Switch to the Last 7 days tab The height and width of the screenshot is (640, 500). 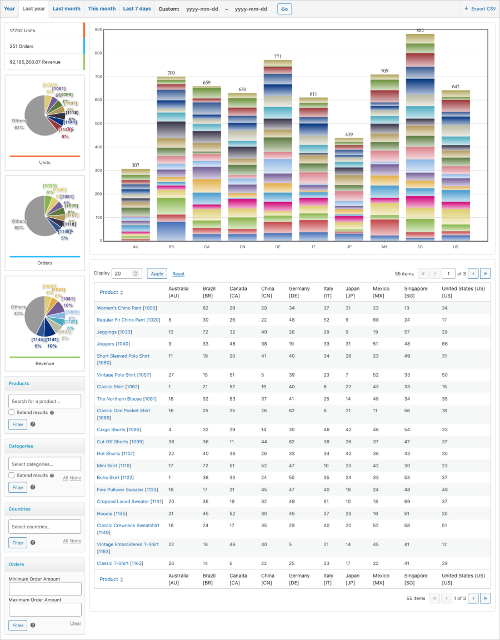pos(137,8)
